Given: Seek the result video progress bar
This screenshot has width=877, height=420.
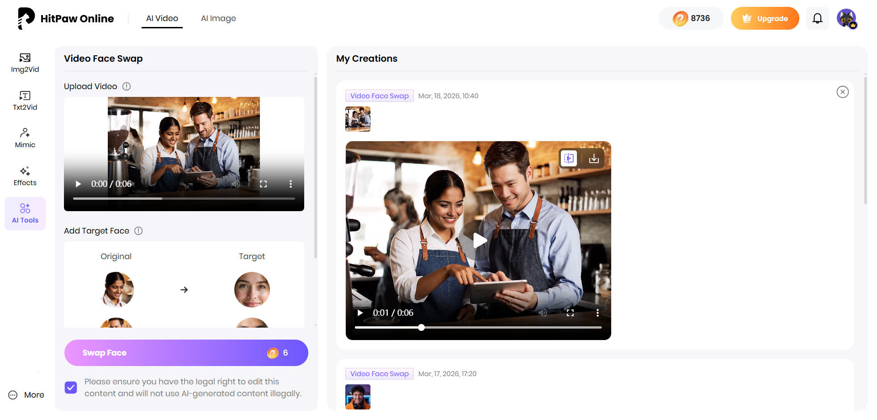Looking at the screenshot, I should 478,328.
